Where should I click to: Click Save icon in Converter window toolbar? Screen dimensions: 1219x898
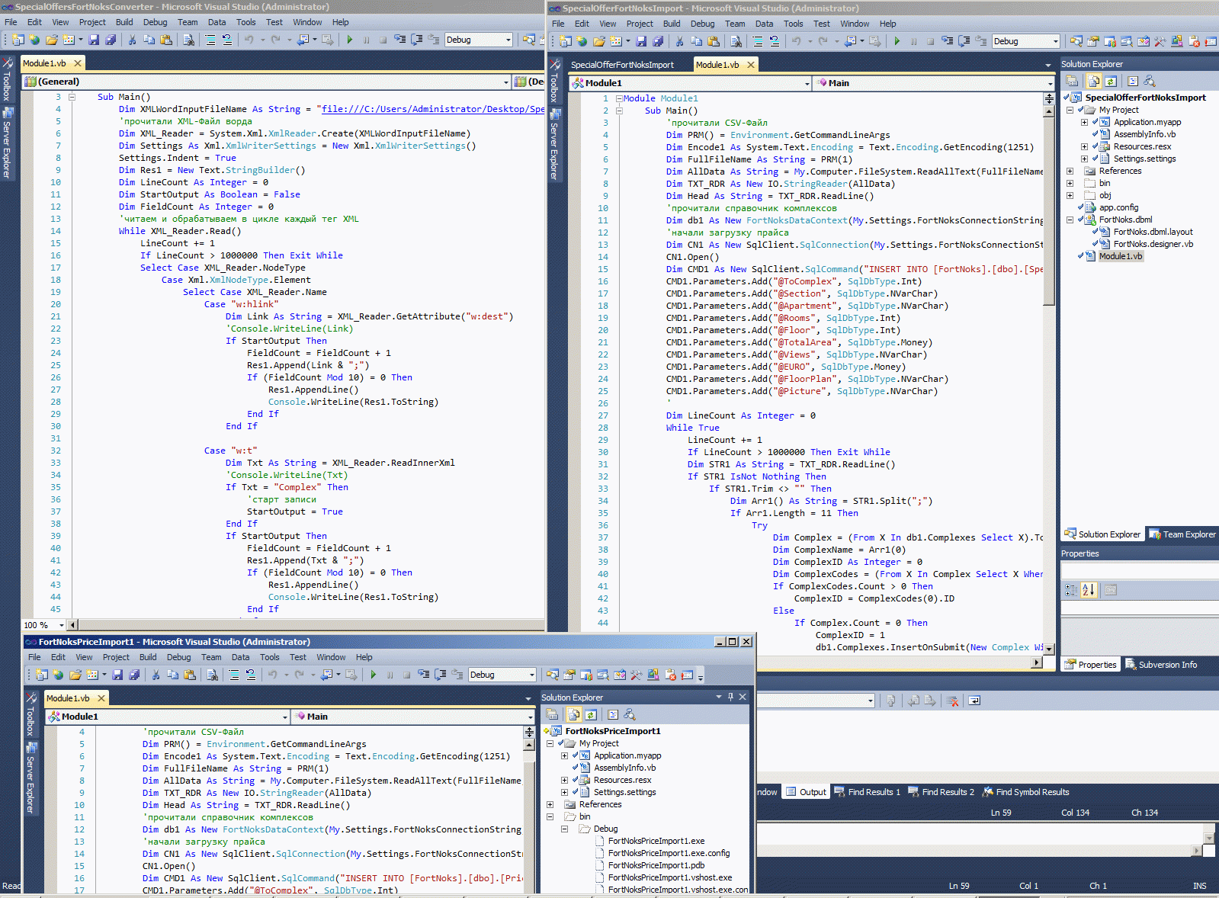click(95, 40)
